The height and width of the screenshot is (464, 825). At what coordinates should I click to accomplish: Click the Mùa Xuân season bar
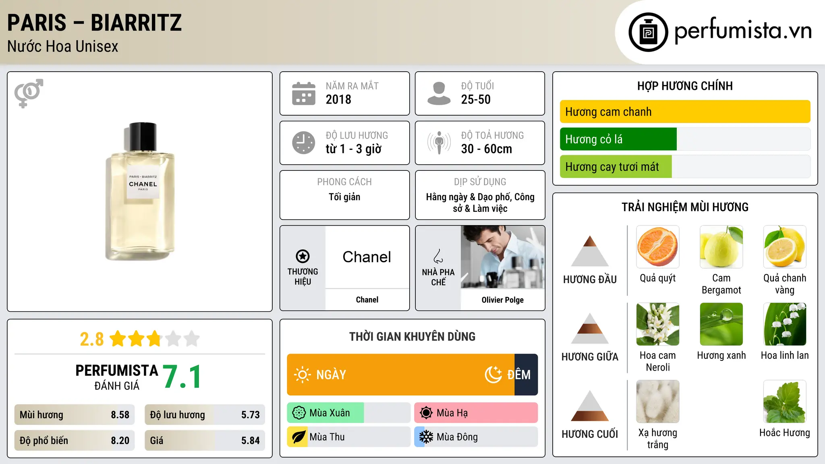(x=349, y=413)
